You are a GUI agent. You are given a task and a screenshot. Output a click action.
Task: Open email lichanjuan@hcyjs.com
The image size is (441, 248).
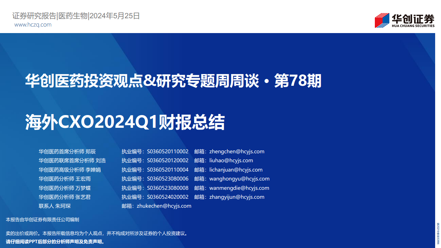point(236,170)
